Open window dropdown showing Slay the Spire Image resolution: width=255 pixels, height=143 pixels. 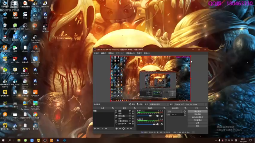click(x=191, y=105)
